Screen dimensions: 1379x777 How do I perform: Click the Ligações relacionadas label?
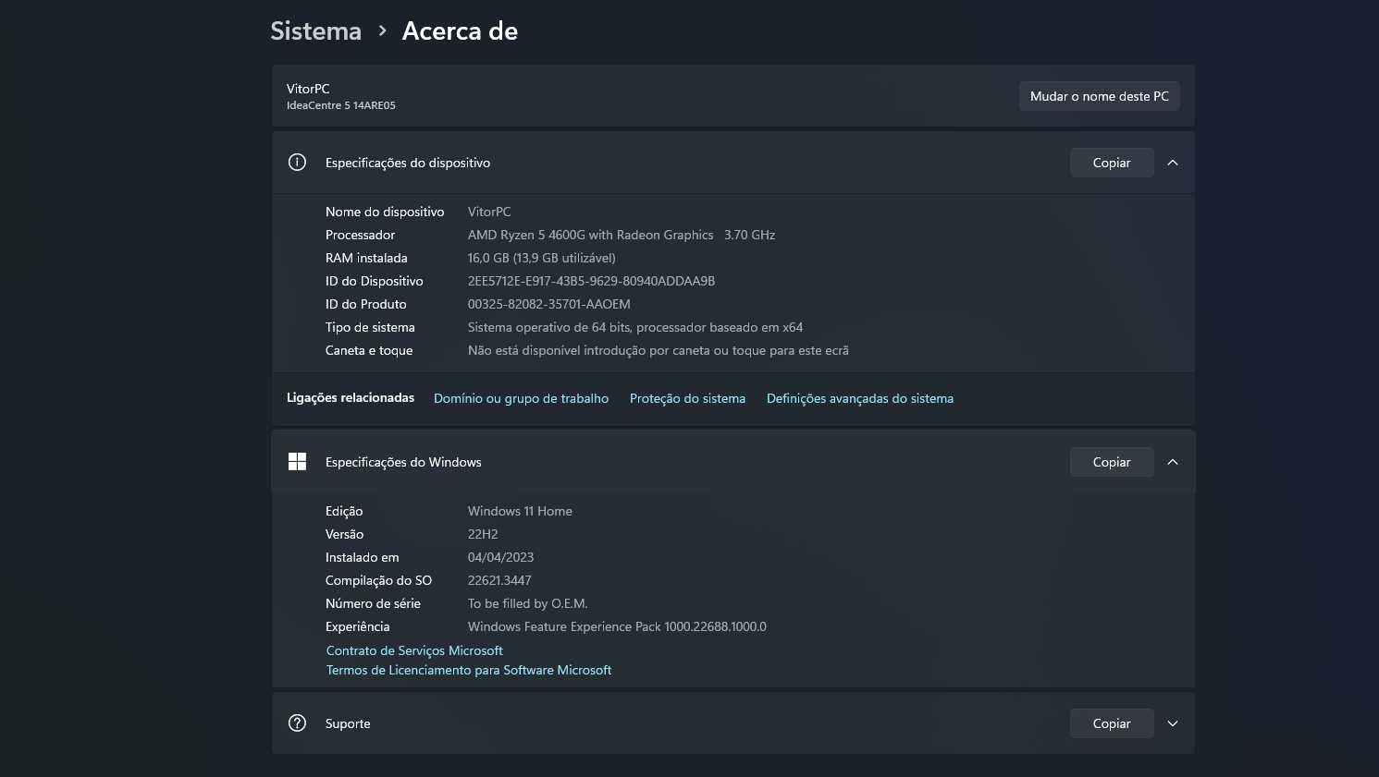[351, 397]
